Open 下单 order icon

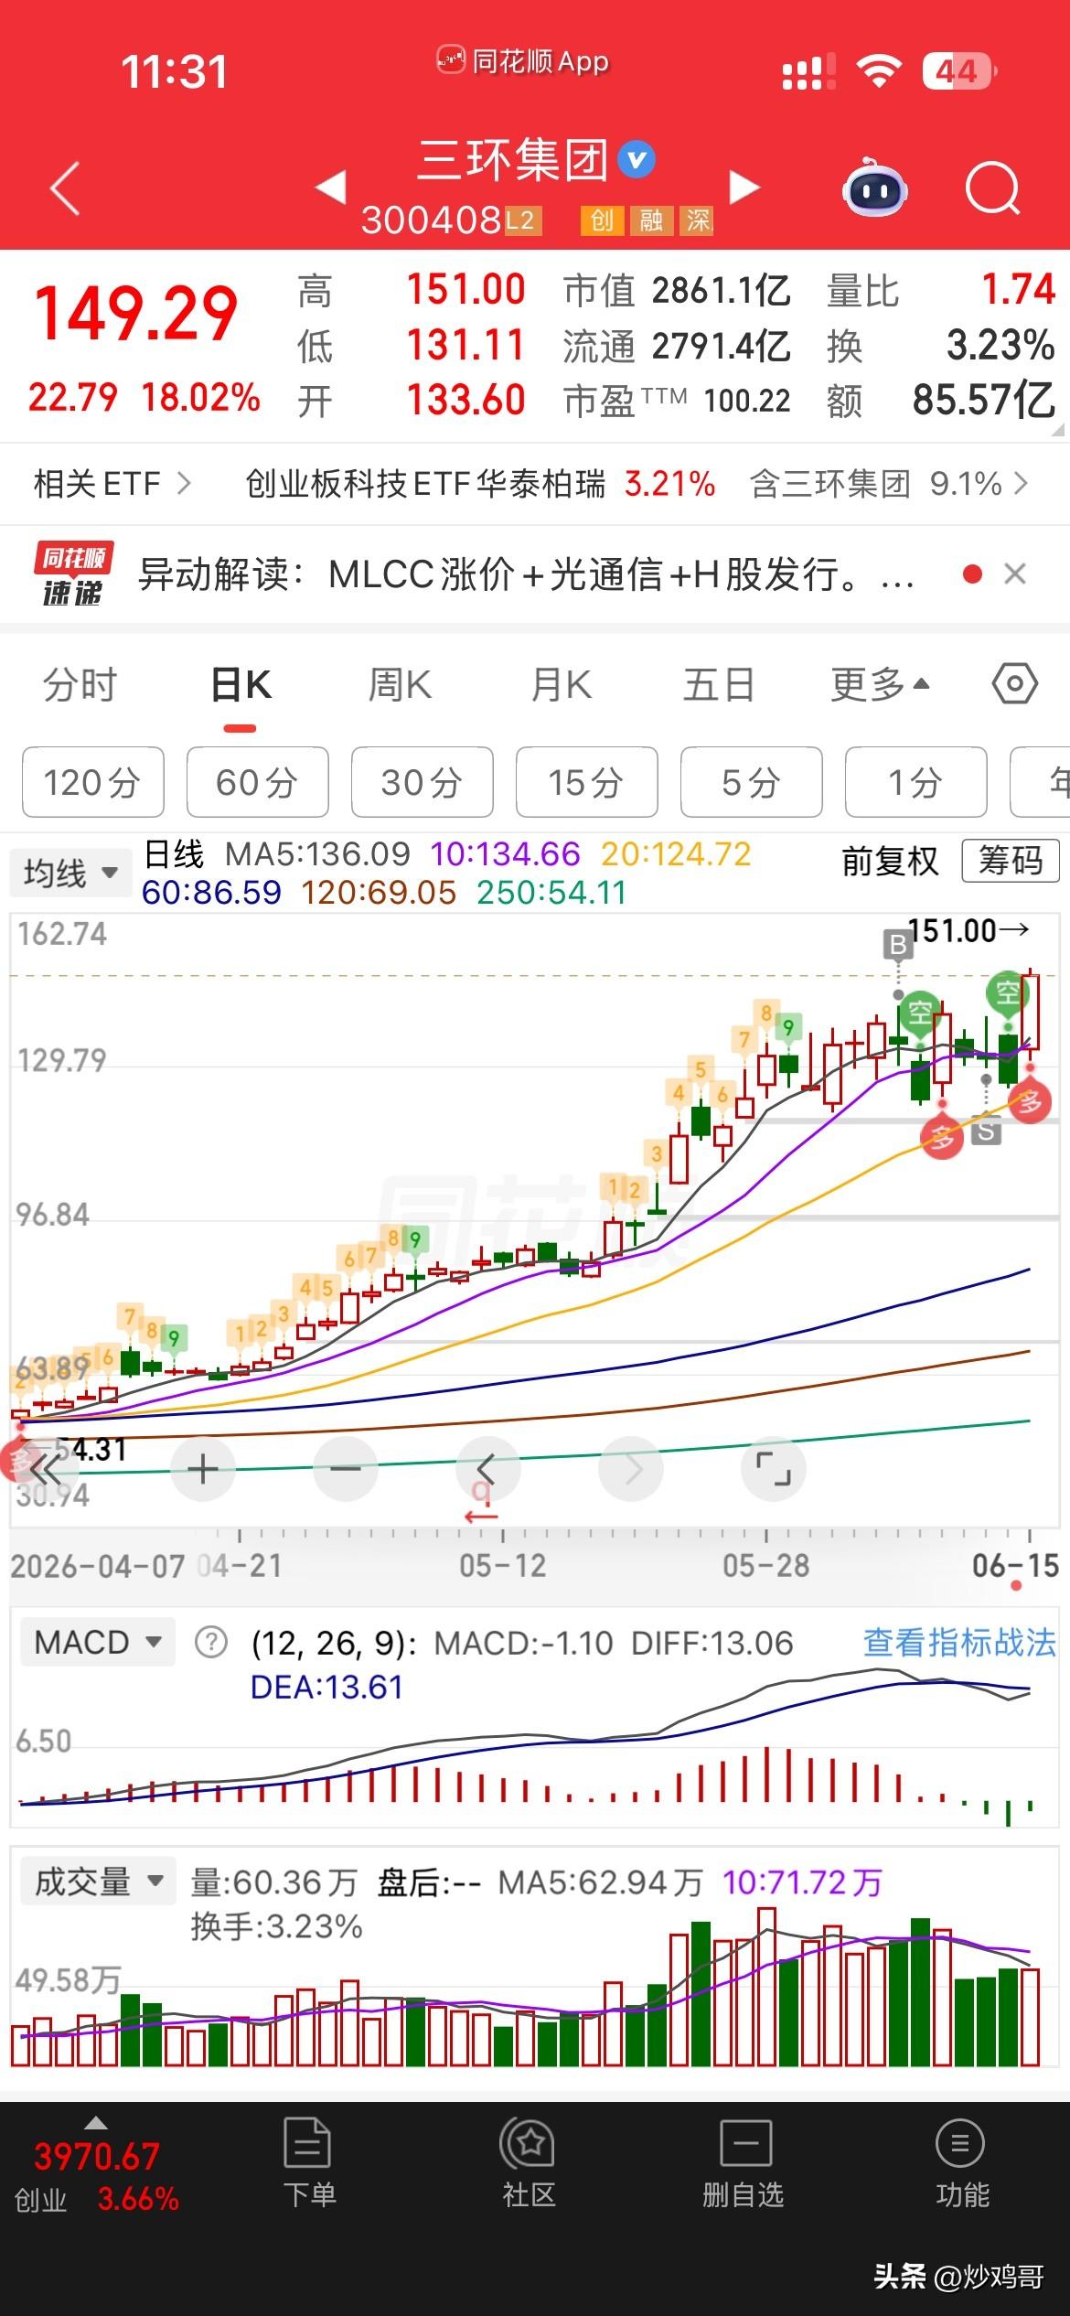click(x=308, y=2162)
